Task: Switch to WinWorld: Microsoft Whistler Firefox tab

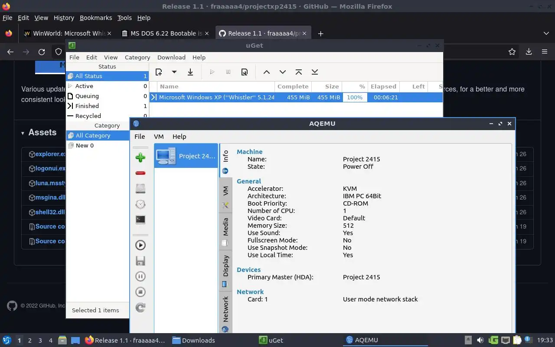Action: click(x=68, y=33)
